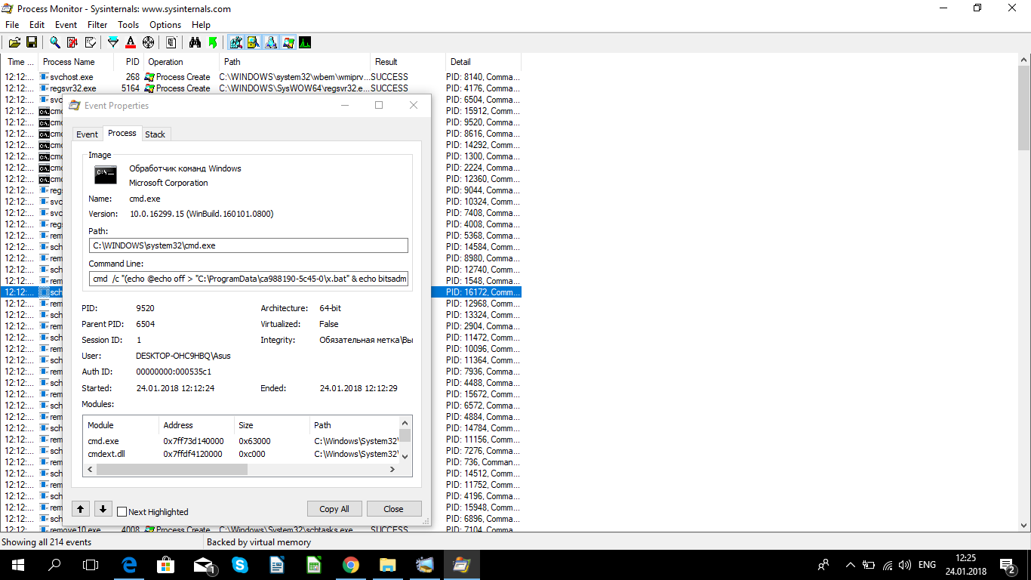Clear the display with the Clear icon
Screen dimensions: 1031x580
pyautogui.click(x=90, y=42)
